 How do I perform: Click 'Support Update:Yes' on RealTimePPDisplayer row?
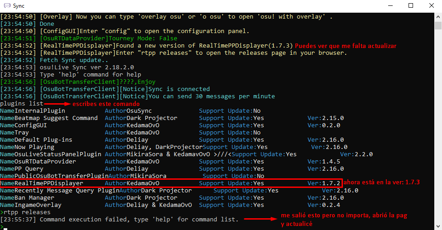tap(232, 183)
